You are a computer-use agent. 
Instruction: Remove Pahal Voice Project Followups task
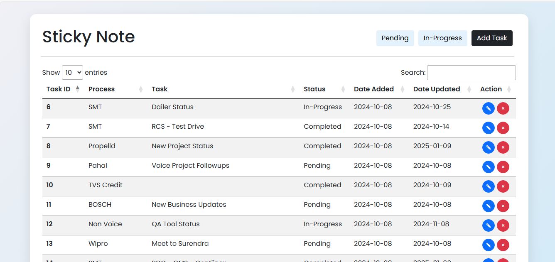[x=503, y=167]
